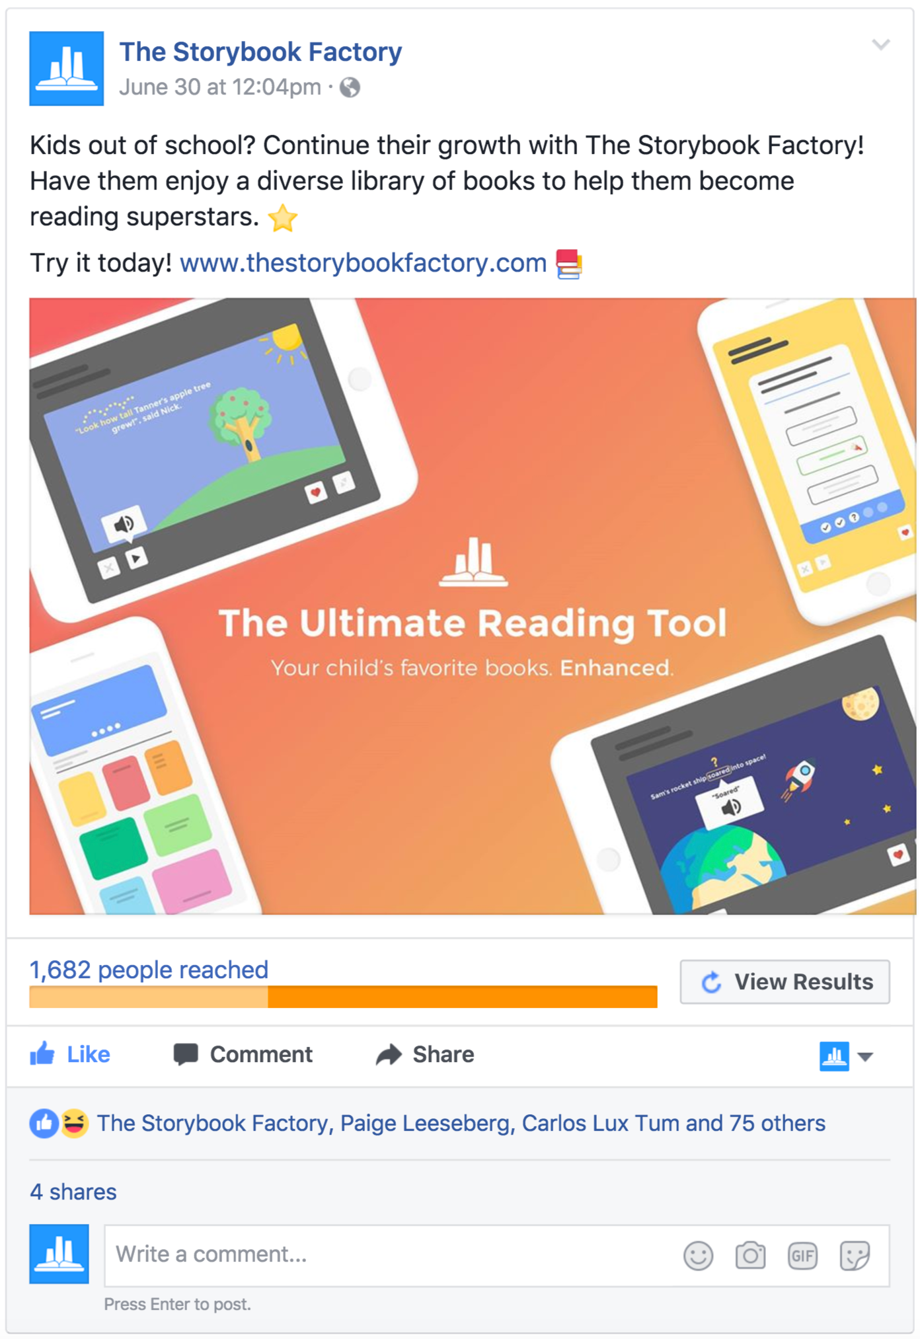This screenshot has height=1339, width=920.
Task: Click the Share arrow button
Action: [x=425, y=1054]
